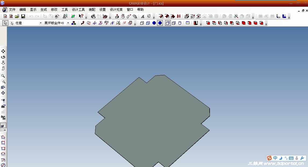Click the Sogou input method S icon
This screenshot has height=167, width=308.
pos(270,158)
